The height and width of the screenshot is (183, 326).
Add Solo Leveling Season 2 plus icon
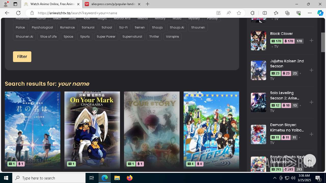(x=311, y=102)
